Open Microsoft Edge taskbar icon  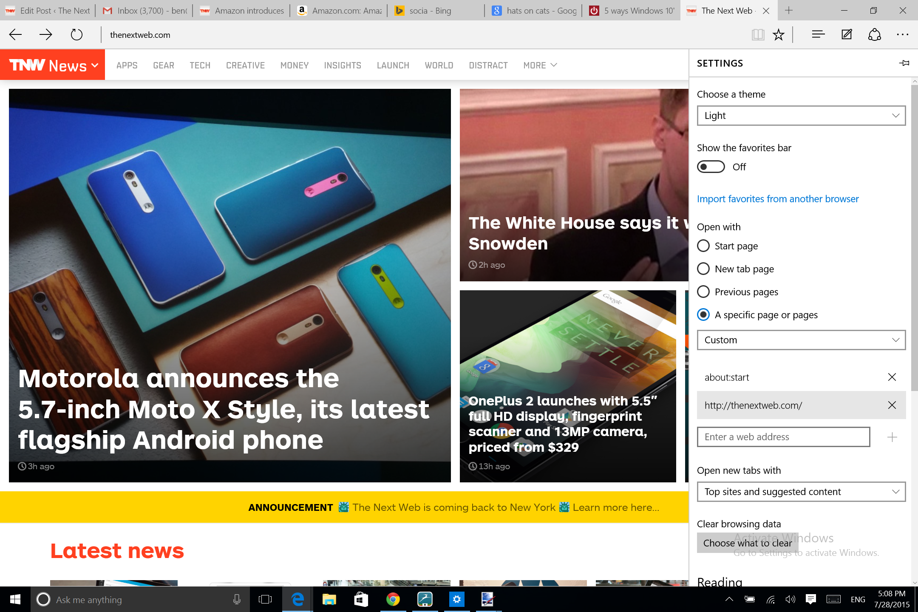297,599
